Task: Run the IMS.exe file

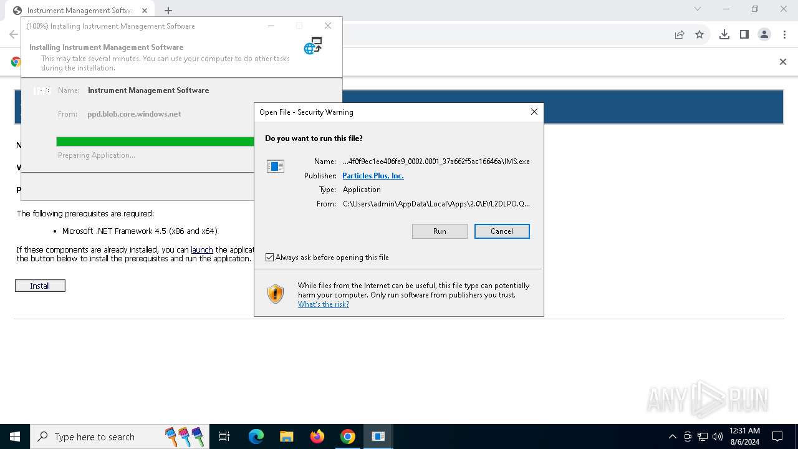Action: (x=440, y=231)
